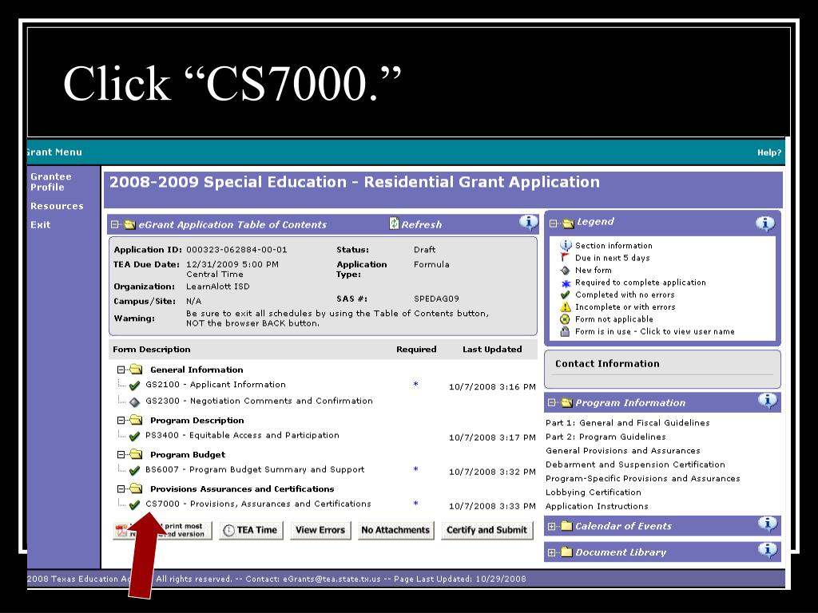The image size is (818, 613).
Task: Expand the Calendar of Events panel
Action: coord(551,527)
